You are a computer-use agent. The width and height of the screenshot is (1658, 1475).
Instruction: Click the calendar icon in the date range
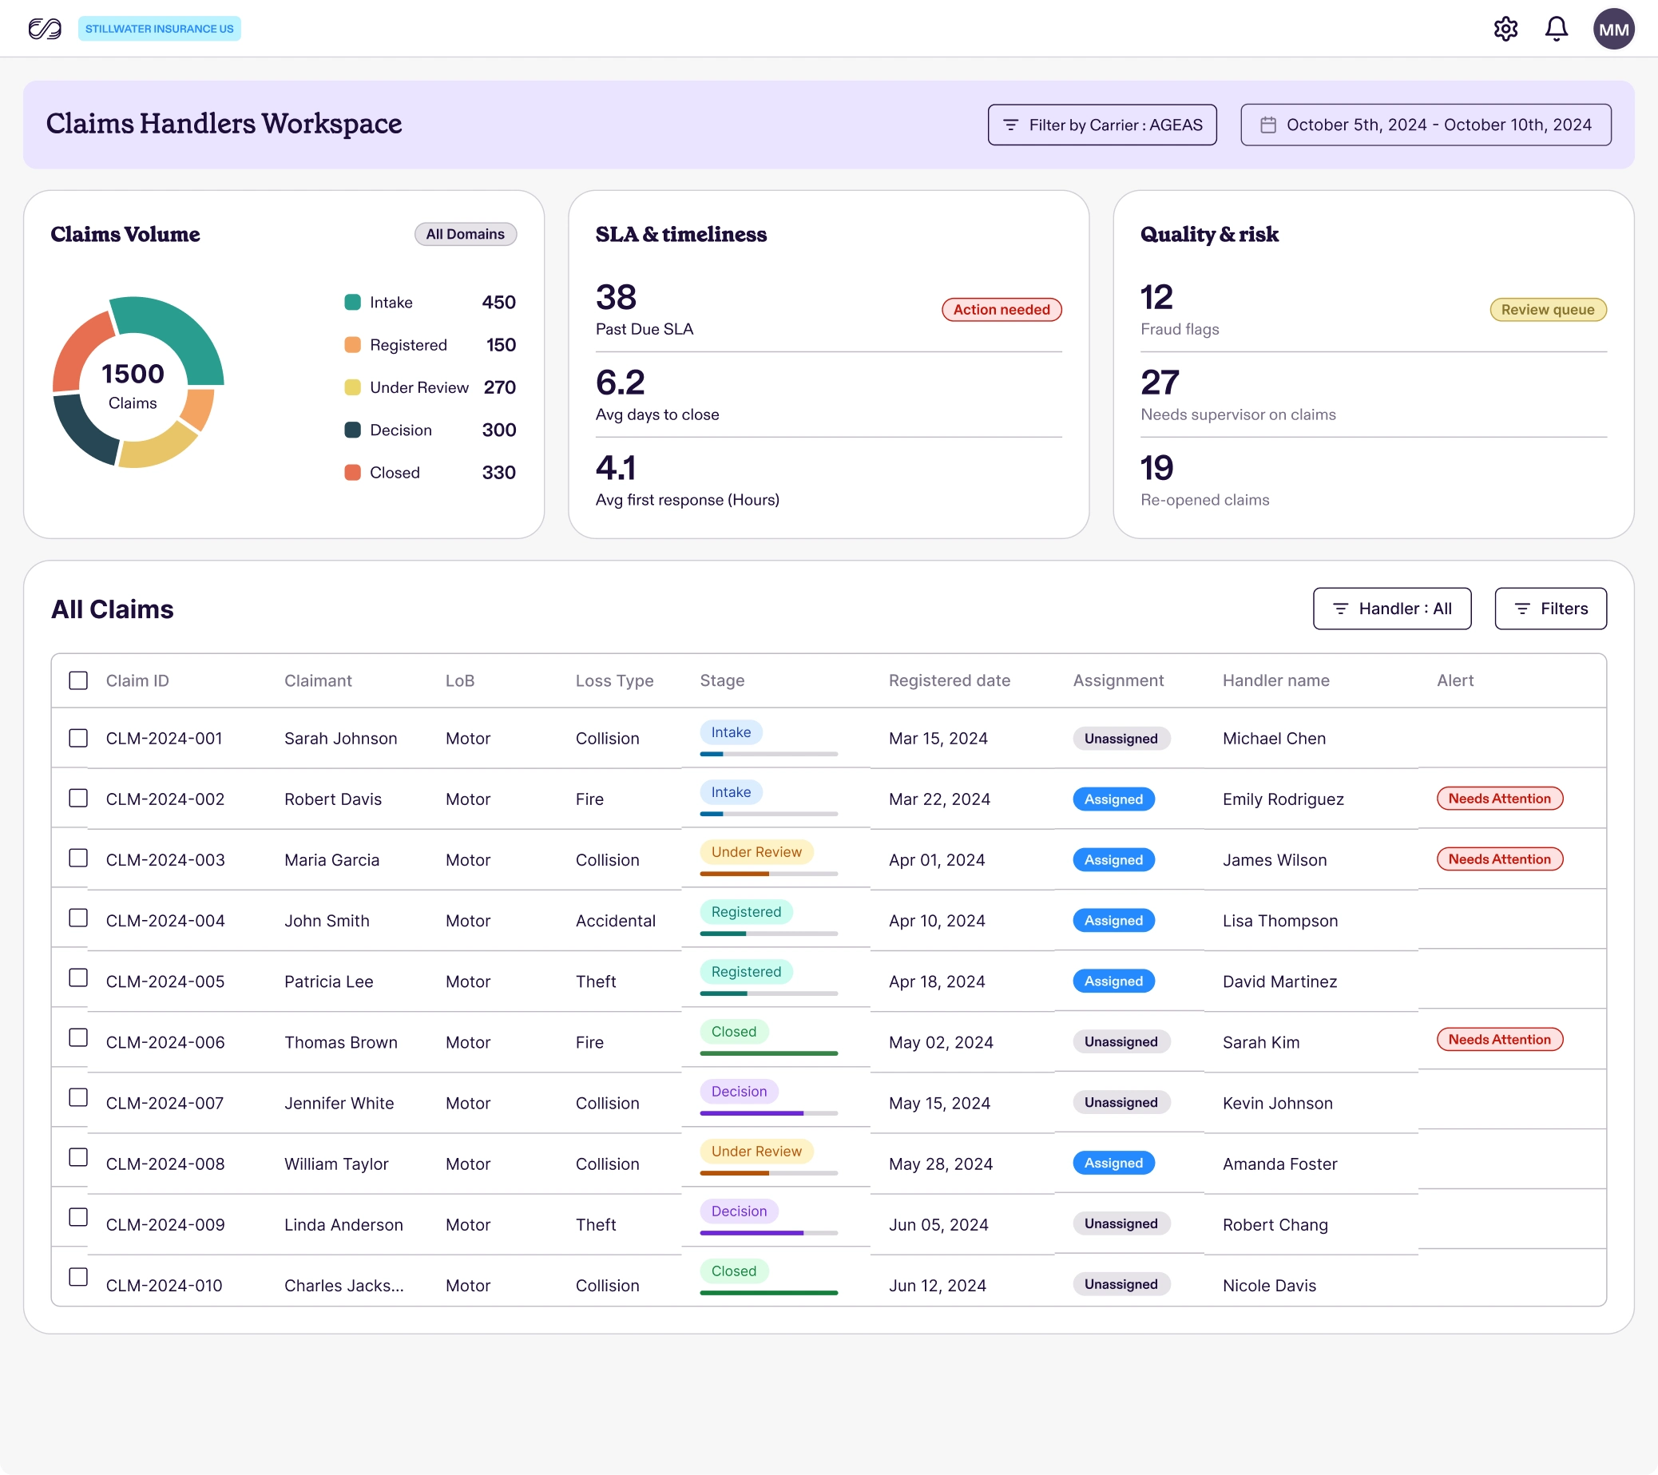click(1267, 125)
